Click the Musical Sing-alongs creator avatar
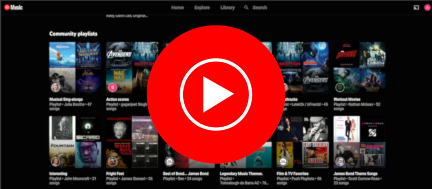Image resolution: width=432 pixels, height=189 pixels. (x=55, y=87)
